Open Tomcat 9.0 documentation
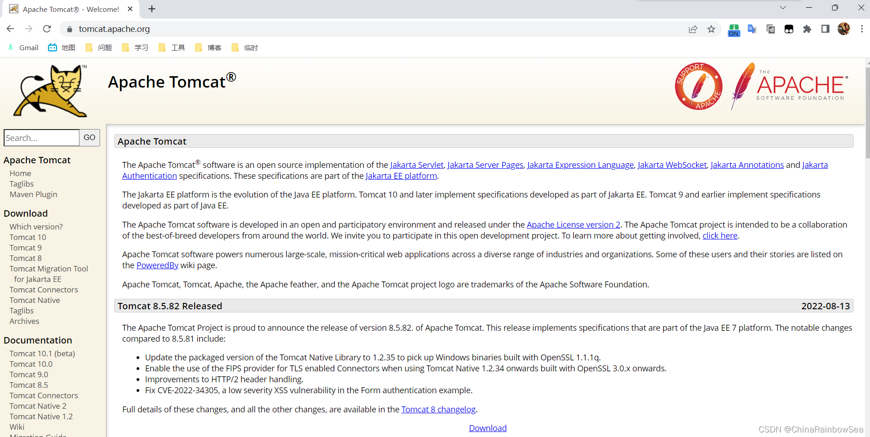 coord(29,375)
